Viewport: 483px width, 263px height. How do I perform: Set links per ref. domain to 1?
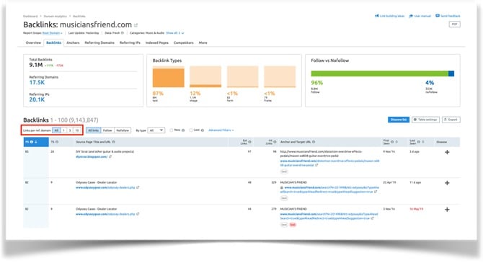coord(63,130)
